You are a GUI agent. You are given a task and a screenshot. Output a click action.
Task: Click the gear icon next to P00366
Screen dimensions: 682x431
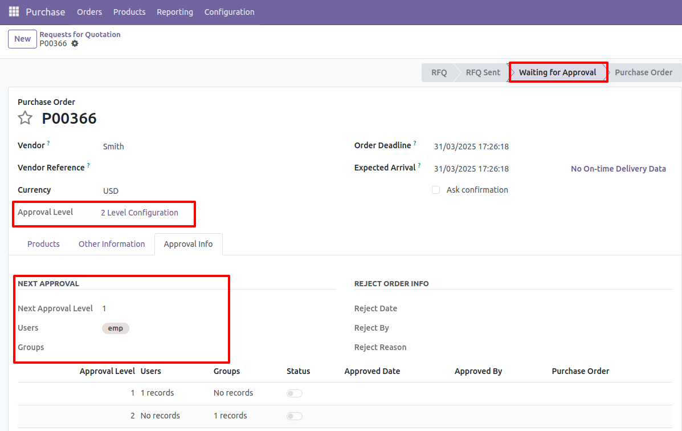pyautogui.click(x=75, y=43)
